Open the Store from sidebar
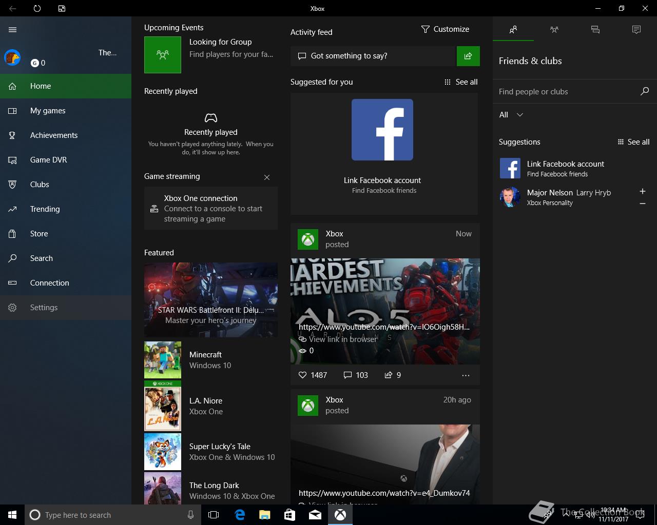Screen dimensions: 657x525 (66, 234)
